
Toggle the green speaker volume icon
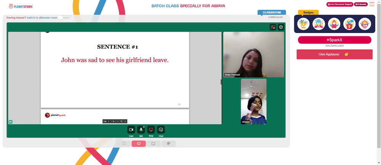click(x=10, y=122)
